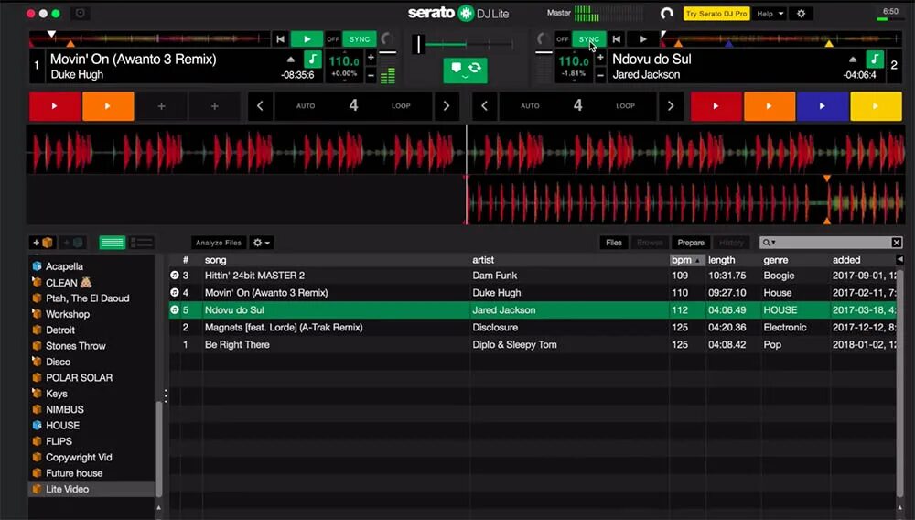915x520 pixels.
Task: Open the History panel tab
Action: [731, 243]
